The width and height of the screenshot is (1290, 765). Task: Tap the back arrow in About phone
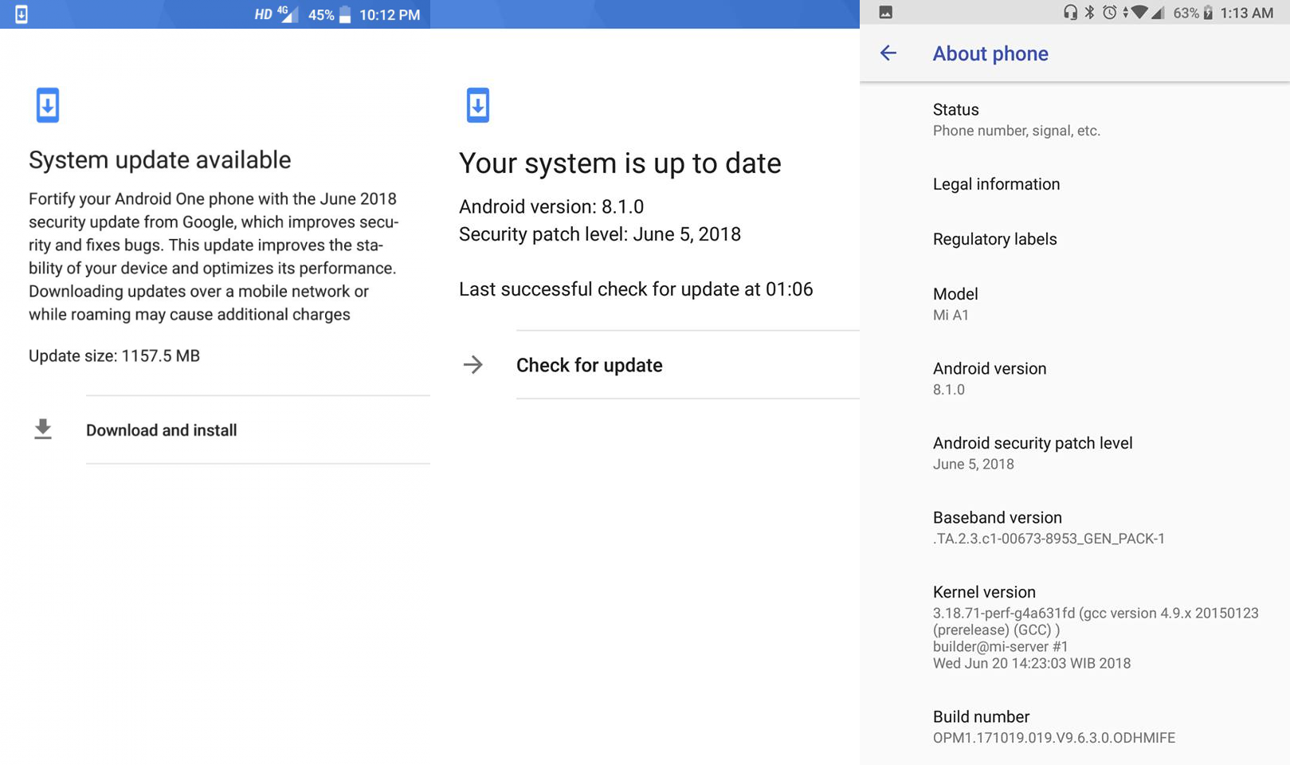(888, 53)
